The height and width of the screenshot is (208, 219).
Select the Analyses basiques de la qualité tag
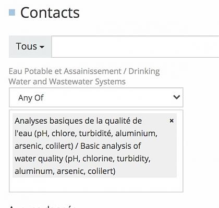click(94, 146)
